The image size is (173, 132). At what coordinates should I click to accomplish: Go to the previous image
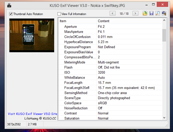(113, 14)
